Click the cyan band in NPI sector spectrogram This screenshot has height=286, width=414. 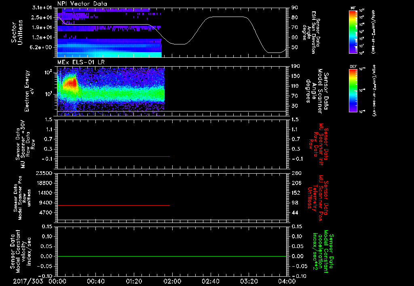(109, 55)
